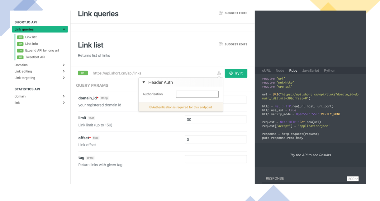Click the GET badge next to Link info

pyautogui.click(x=20, y=44)
